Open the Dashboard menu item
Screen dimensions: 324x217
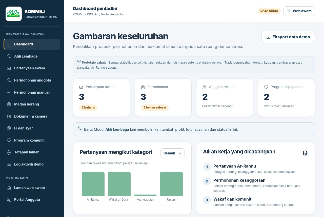[32, 44]
